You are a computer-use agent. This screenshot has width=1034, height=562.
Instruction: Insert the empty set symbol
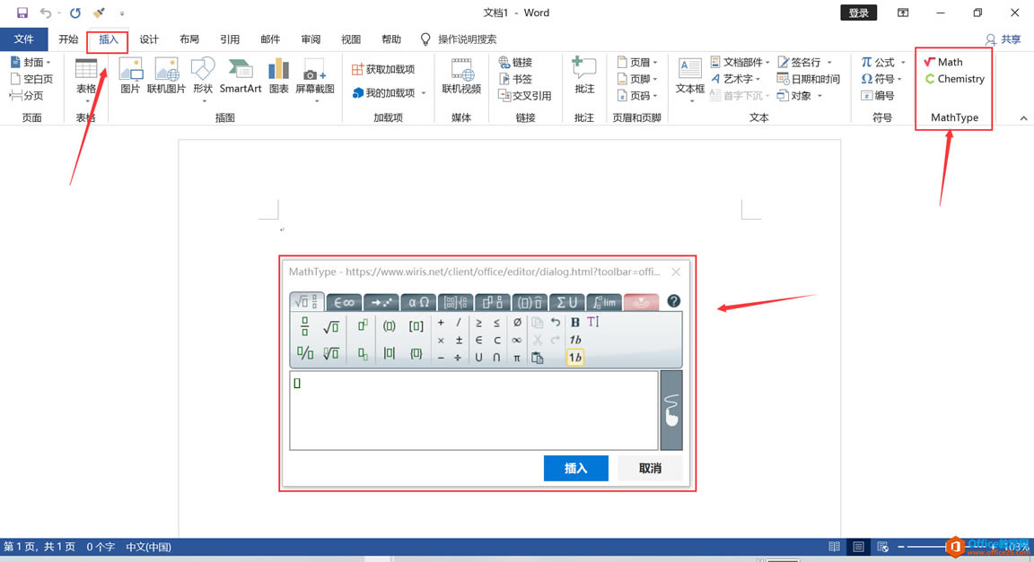517,322
